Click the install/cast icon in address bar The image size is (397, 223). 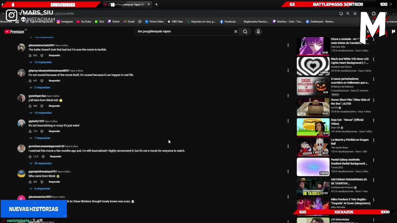tap(341, 14)
